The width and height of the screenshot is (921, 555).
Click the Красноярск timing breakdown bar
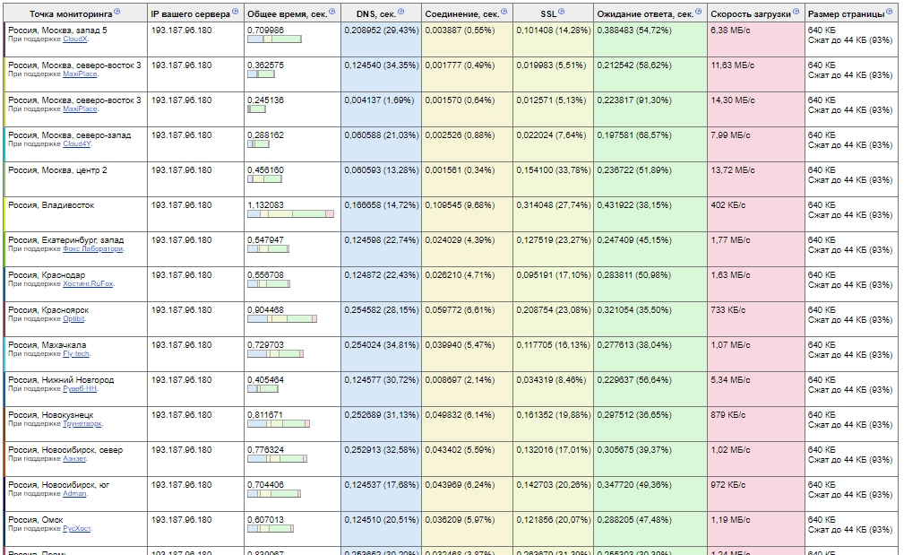tap(282, 318)
